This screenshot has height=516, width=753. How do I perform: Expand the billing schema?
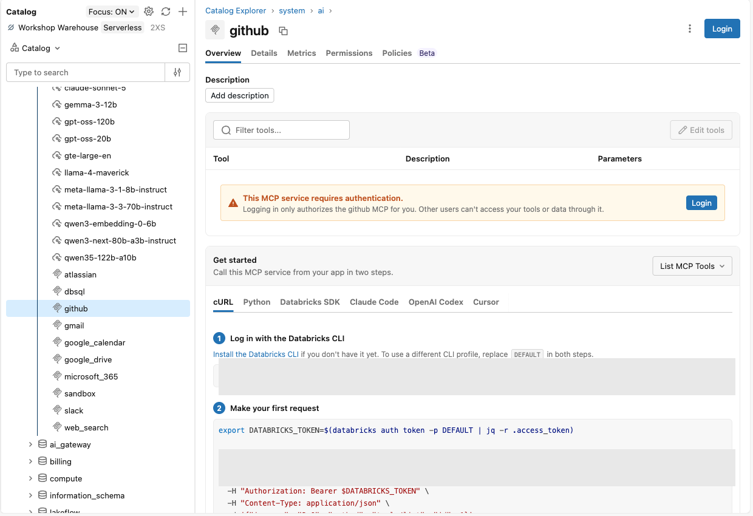30,461
